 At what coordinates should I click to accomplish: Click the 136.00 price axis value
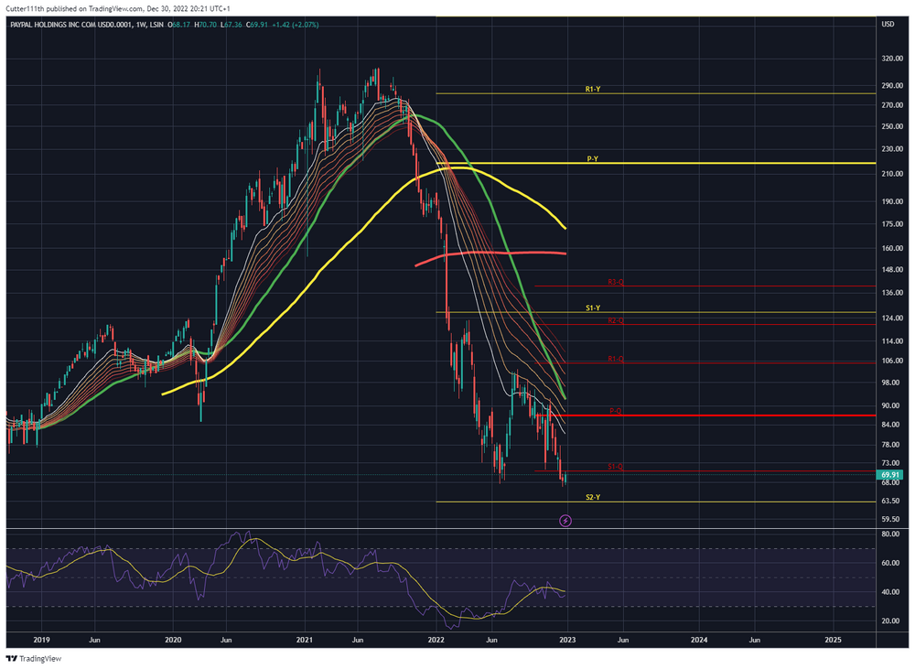[x=892, y=293]
